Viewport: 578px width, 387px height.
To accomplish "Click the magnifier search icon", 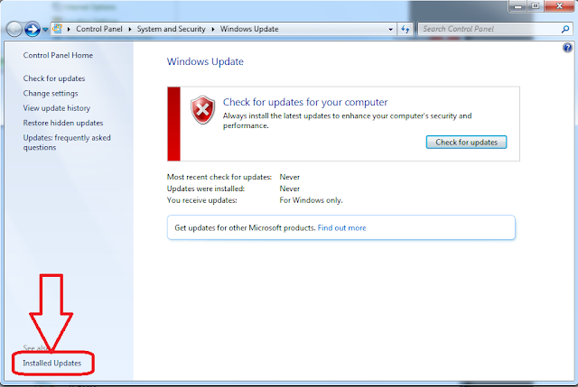I will click(565, 29).
